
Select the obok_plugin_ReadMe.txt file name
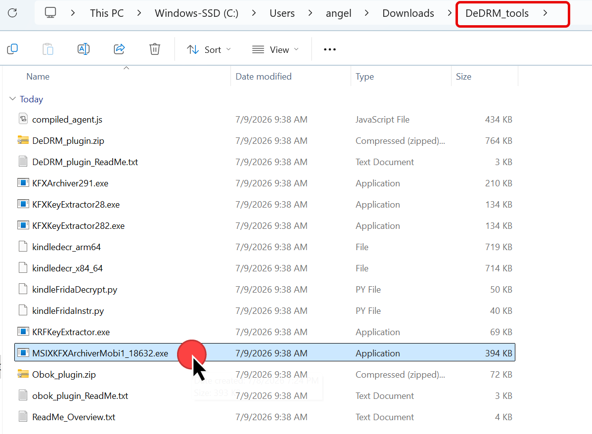tap(80, 396)
